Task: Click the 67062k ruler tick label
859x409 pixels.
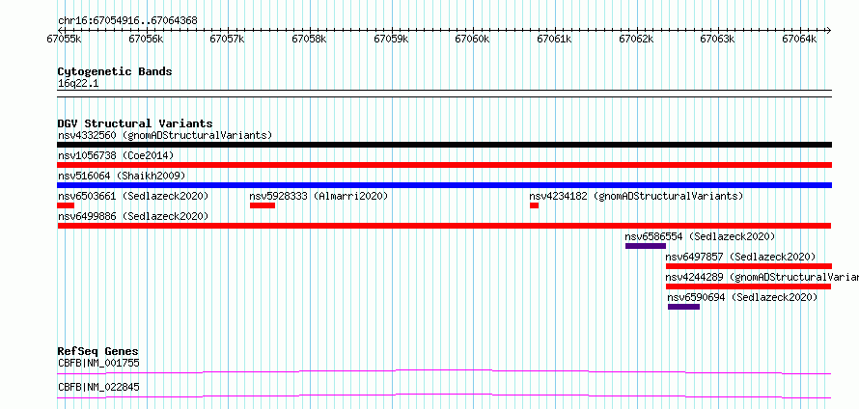Action: (x=637, y=40)
